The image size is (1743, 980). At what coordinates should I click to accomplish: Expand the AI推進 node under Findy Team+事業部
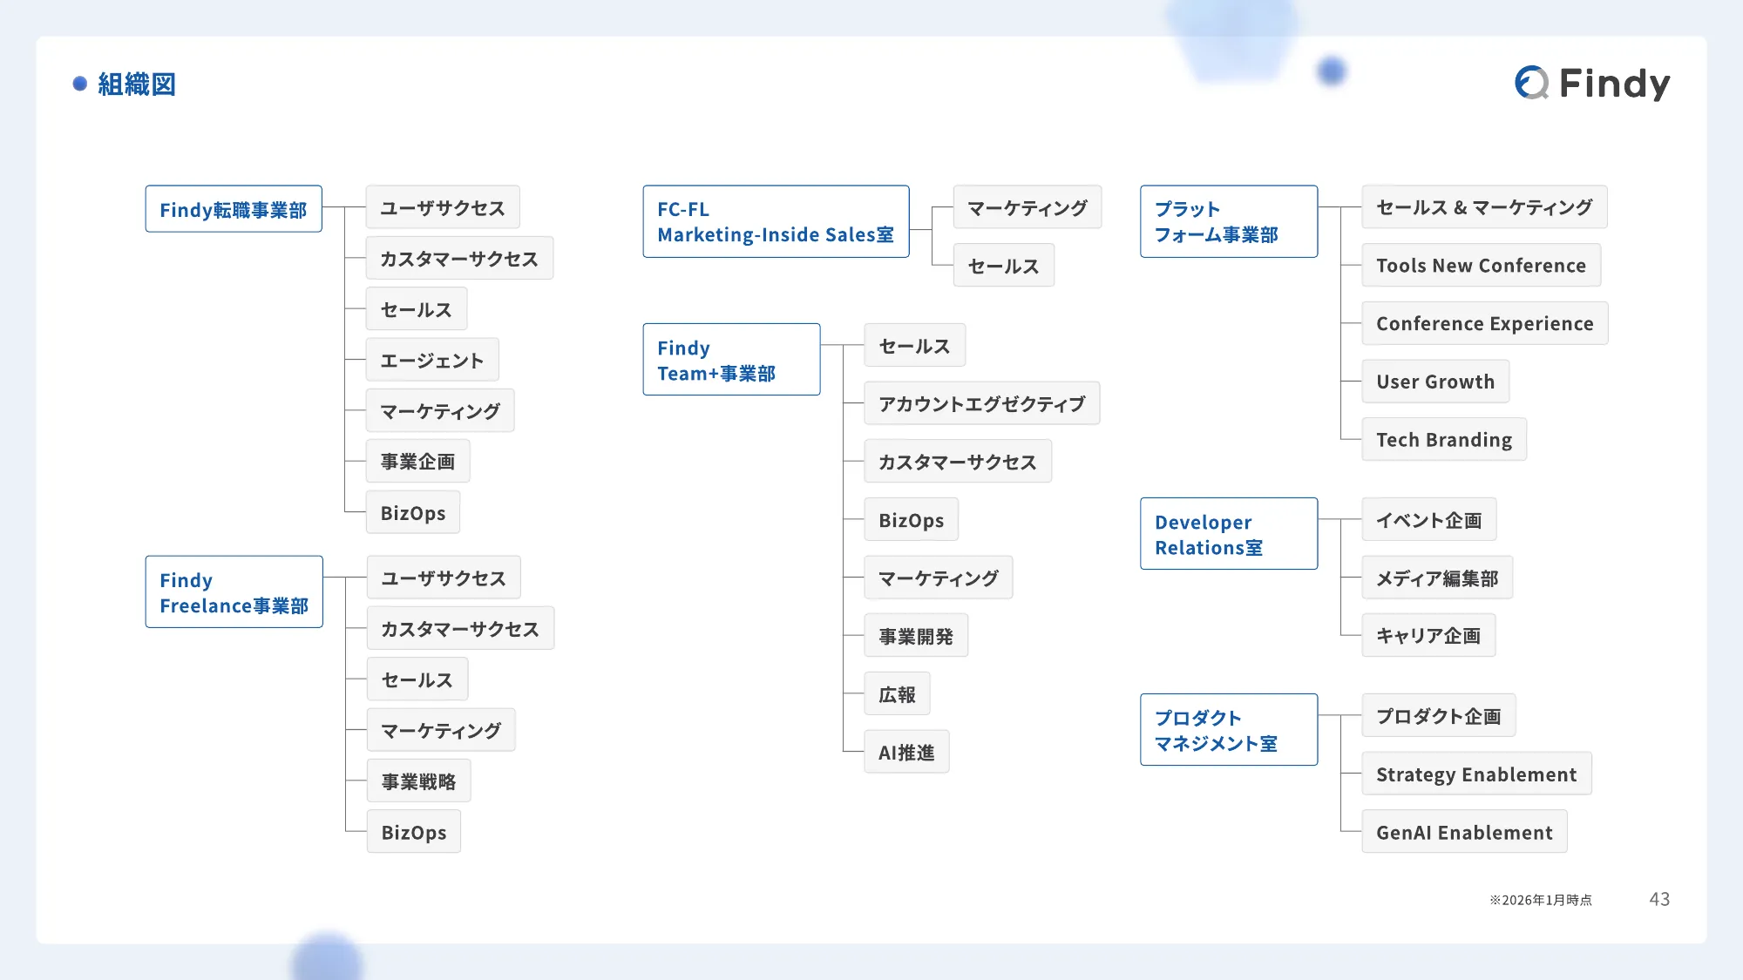coord(906,751)
